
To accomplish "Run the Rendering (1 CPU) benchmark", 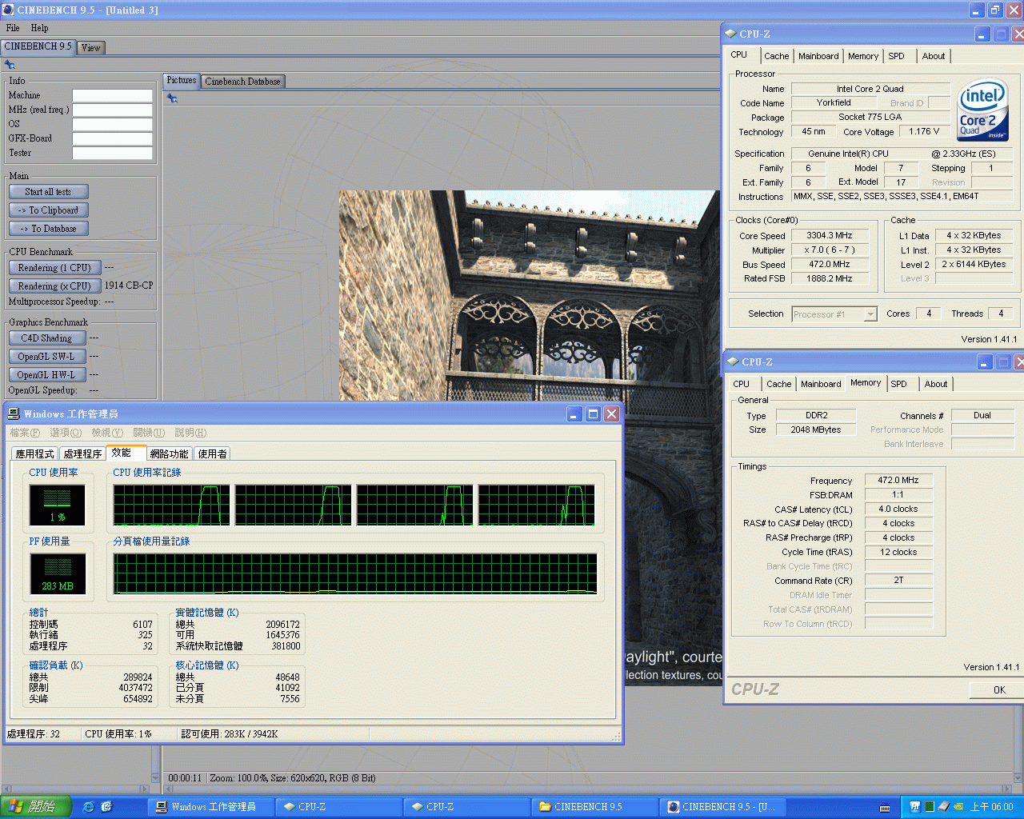I will [x=54, y=268].
